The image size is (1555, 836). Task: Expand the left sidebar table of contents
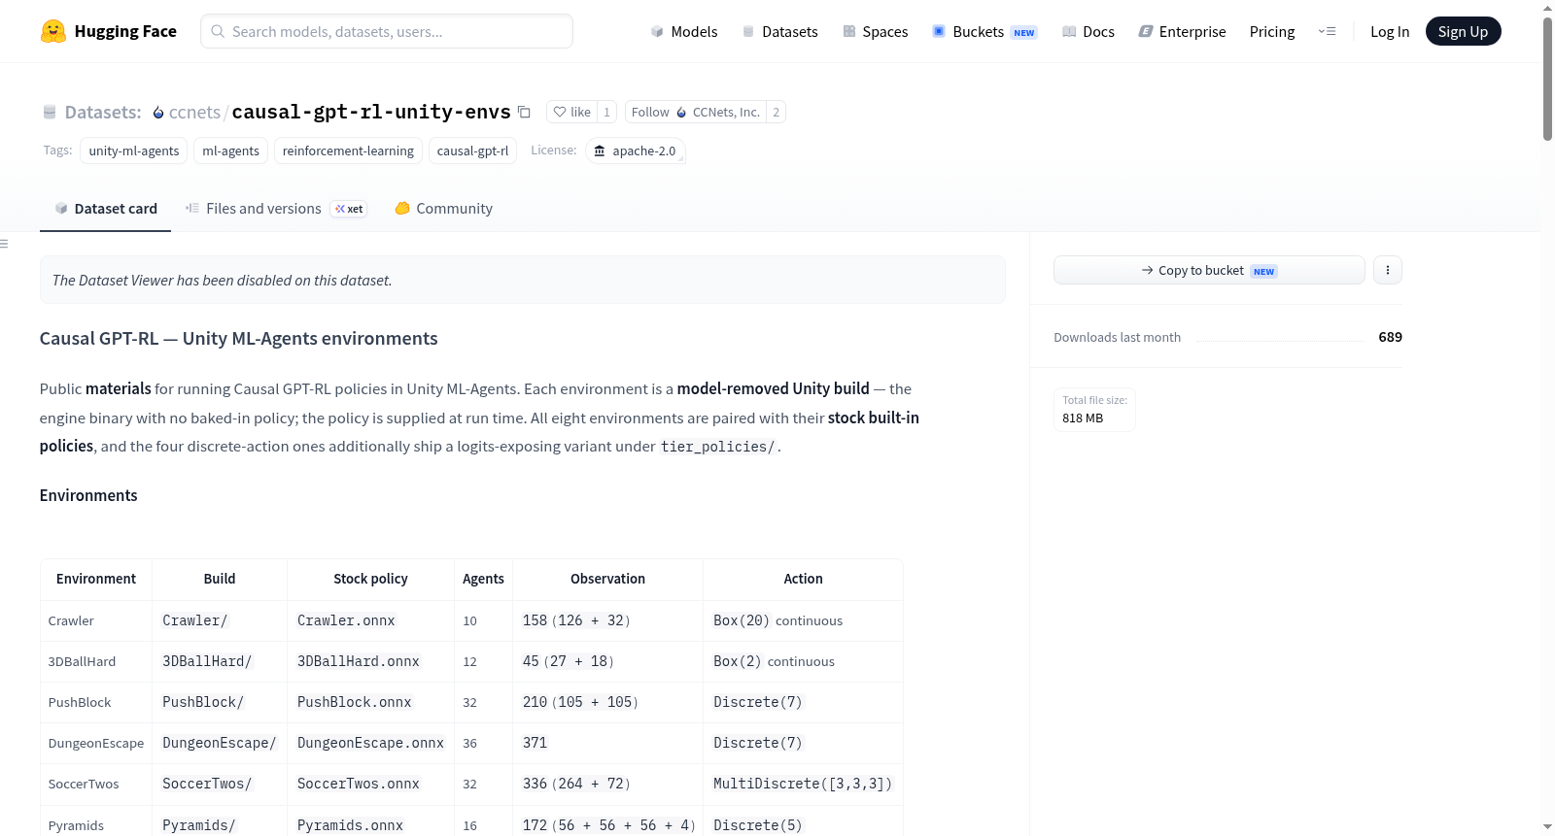coord(5,244)
